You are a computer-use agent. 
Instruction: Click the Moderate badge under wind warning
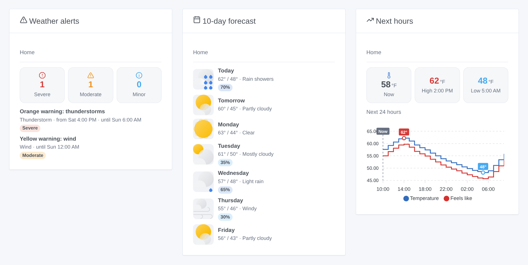pos(33,155)
